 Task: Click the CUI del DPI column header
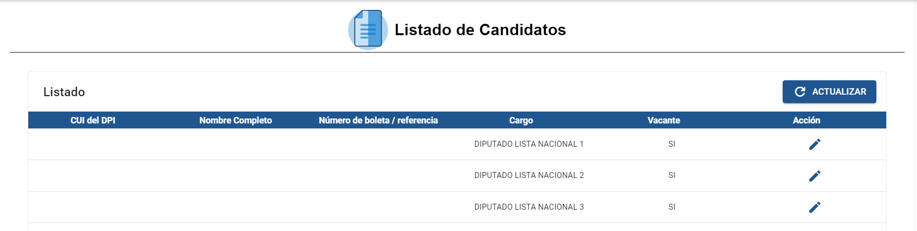coord(93,120)
